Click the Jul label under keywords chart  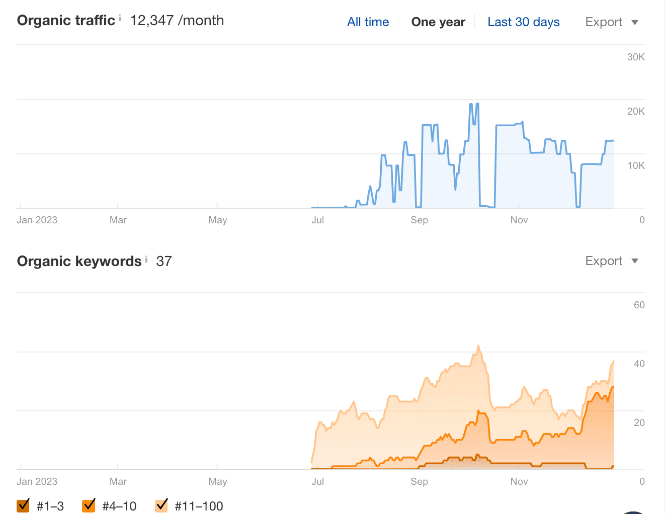pos(317,481)
